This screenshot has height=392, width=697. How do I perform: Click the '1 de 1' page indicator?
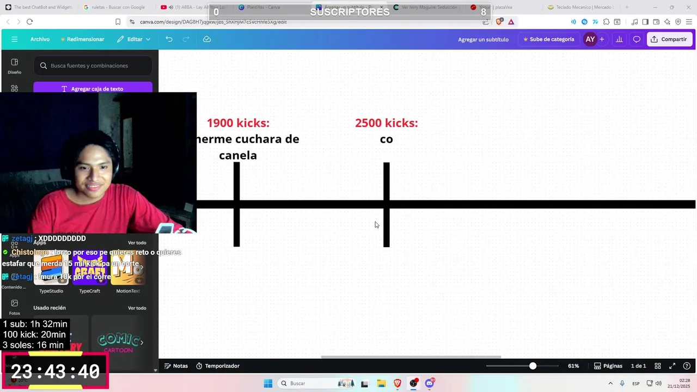point(638,366)
